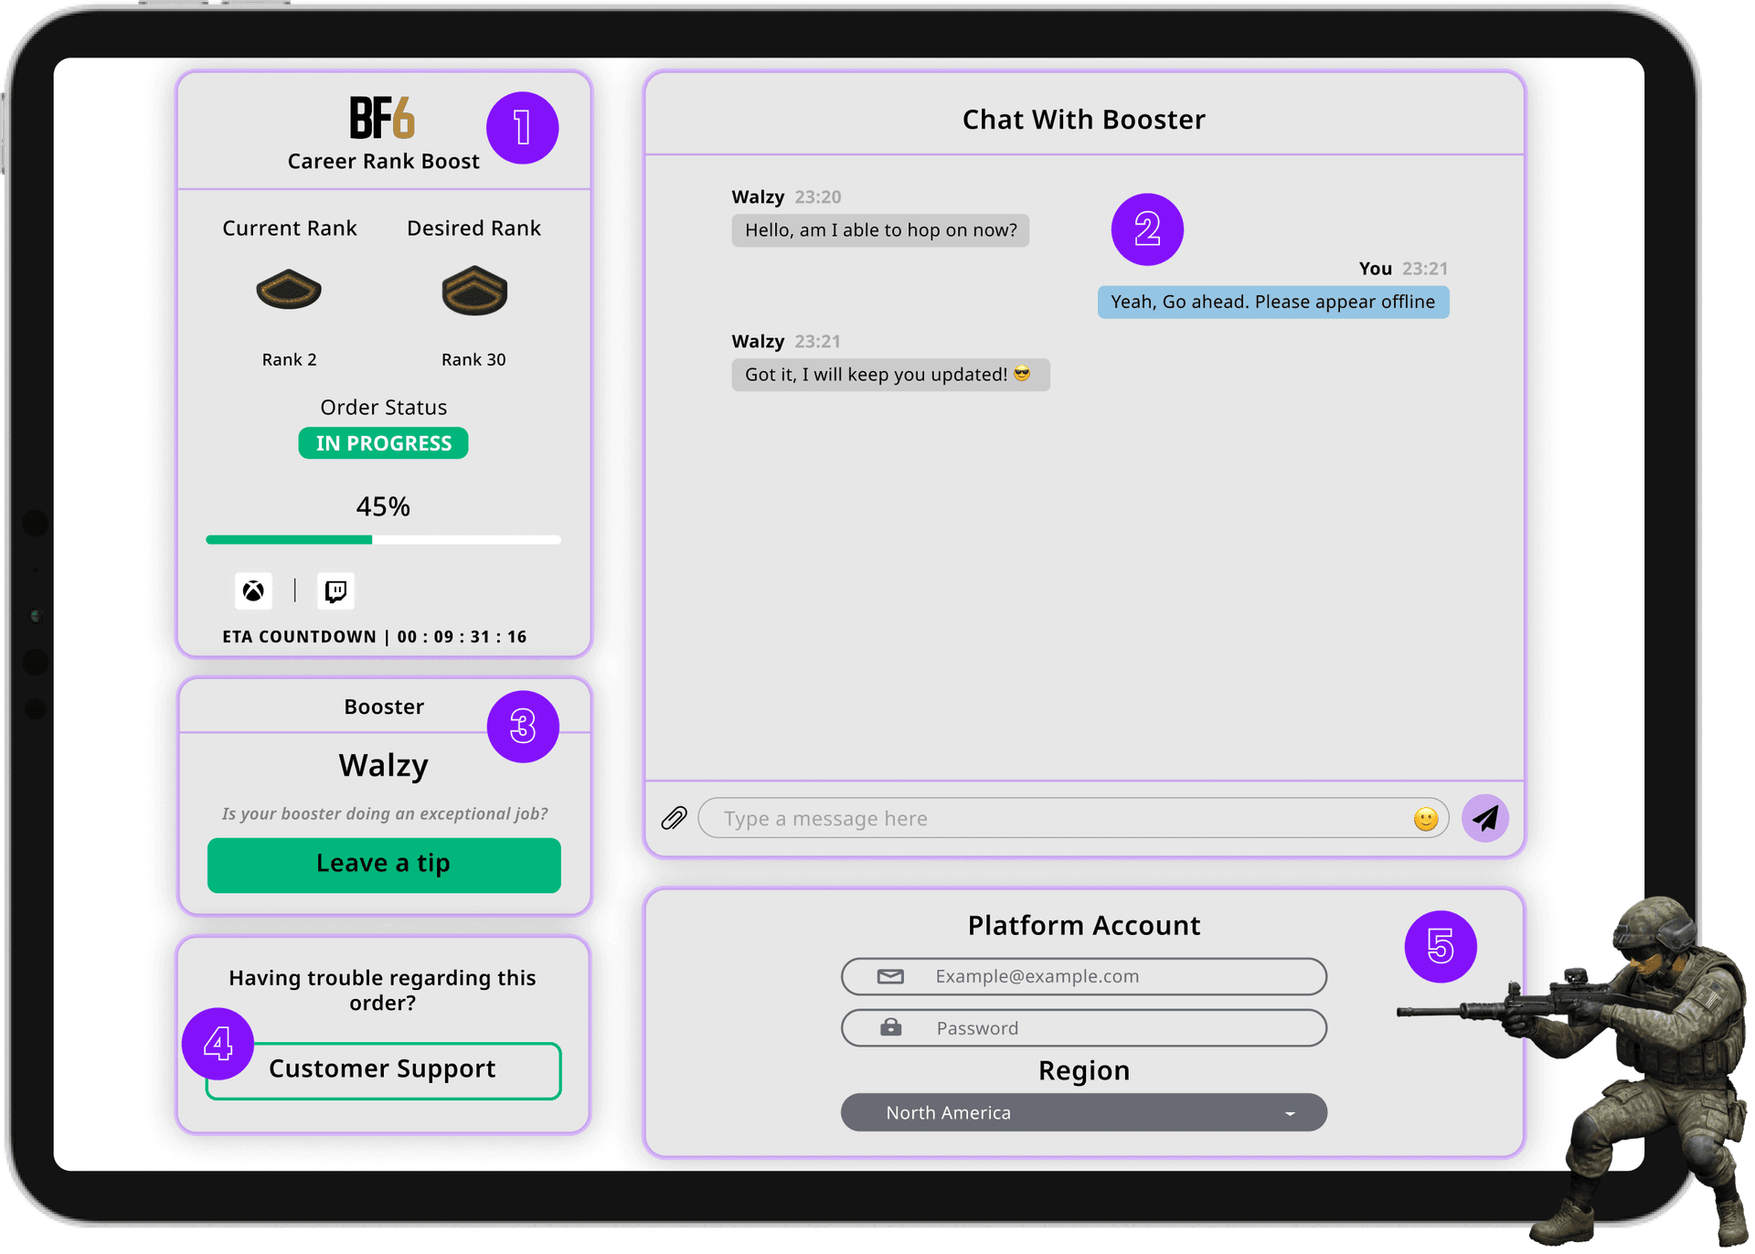This screenshot has width=1755, height=1254.
Task: Click the Xbox platform icon
Action: pyautogui.click(x=253, y=590)
